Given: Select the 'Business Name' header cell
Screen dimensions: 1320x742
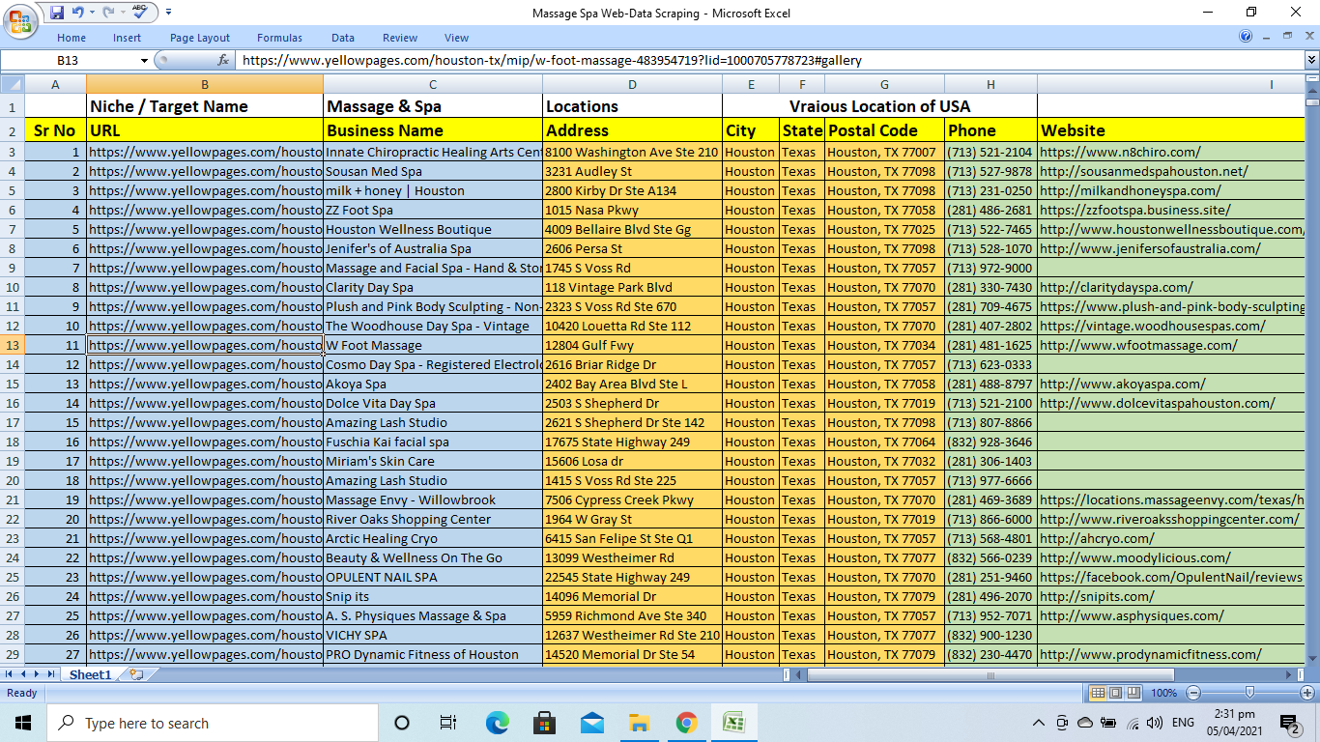Looking at the screenshot, I should 433,130.
